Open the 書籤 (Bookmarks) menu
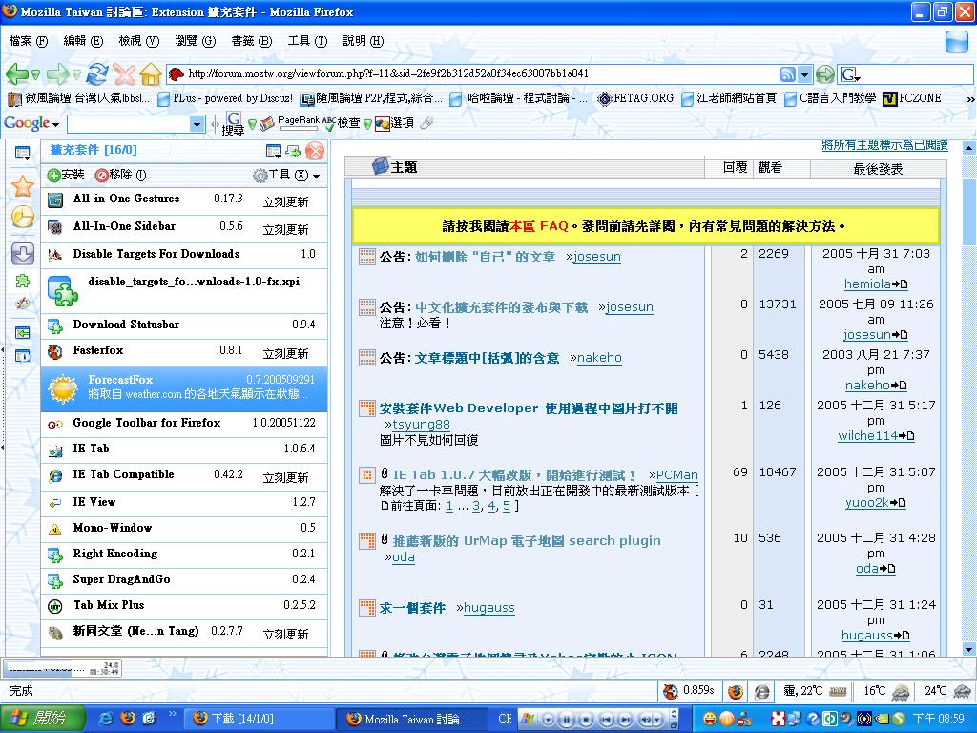This screenshot has height=733, width=977. point(251,41)
